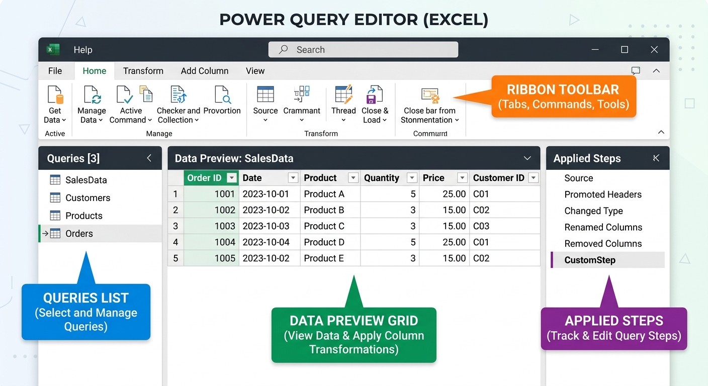Open the Price column filter dropdown

pyautogui.click(x=462, y=178)
